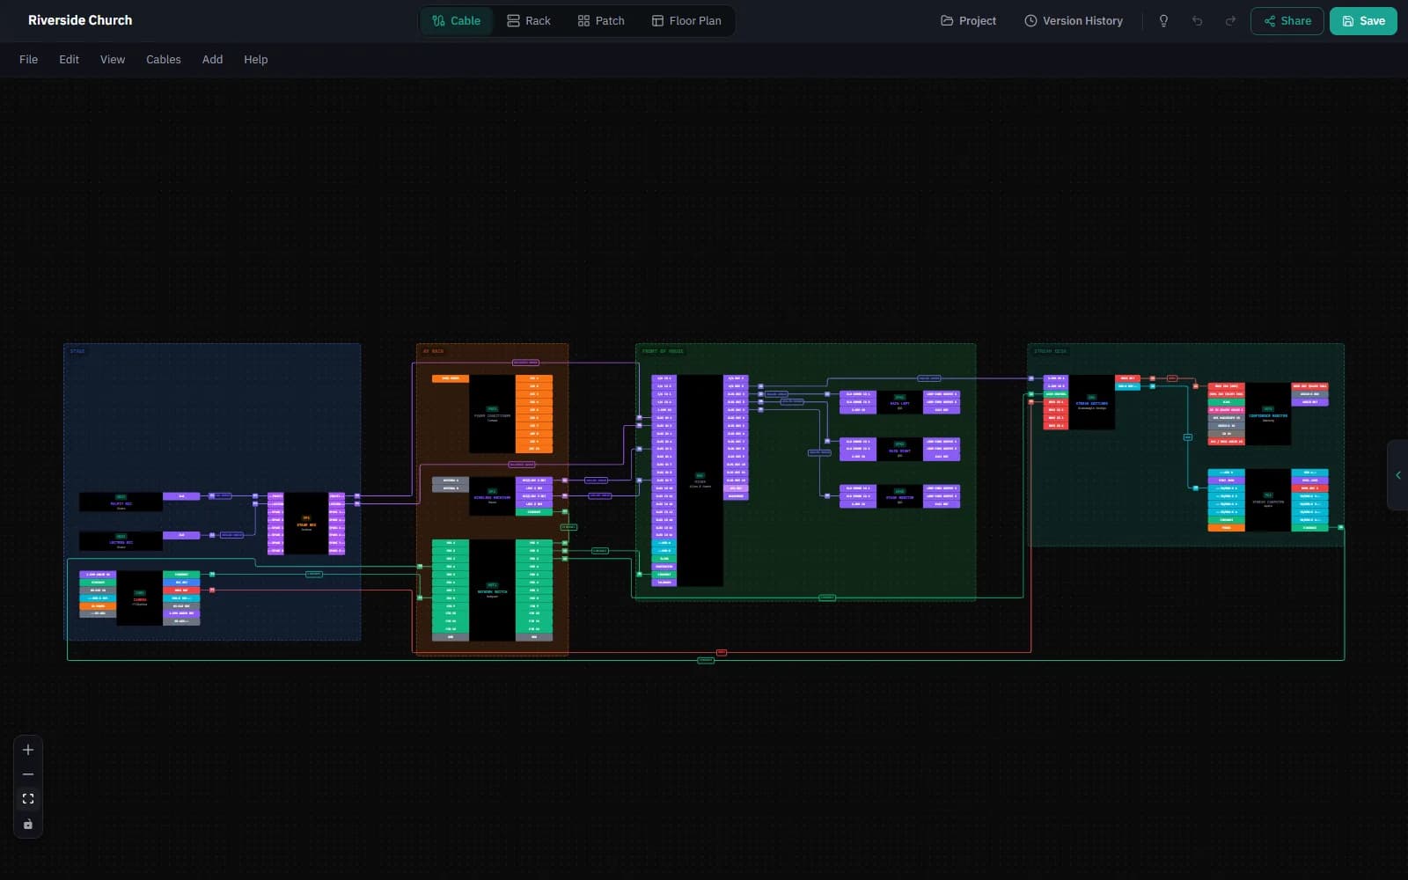
Task: Click the Riverside Church project title
Action: pos(80,20)
